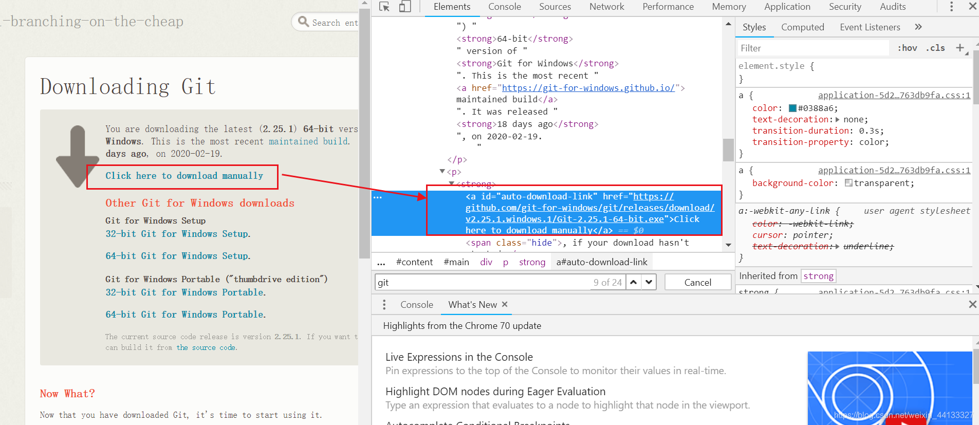Image resolution: width=979 pixels, height=425 pixels.
Task: Click Cancel to close the search bar
Action: pyautogui.click(x=698, y=282)
